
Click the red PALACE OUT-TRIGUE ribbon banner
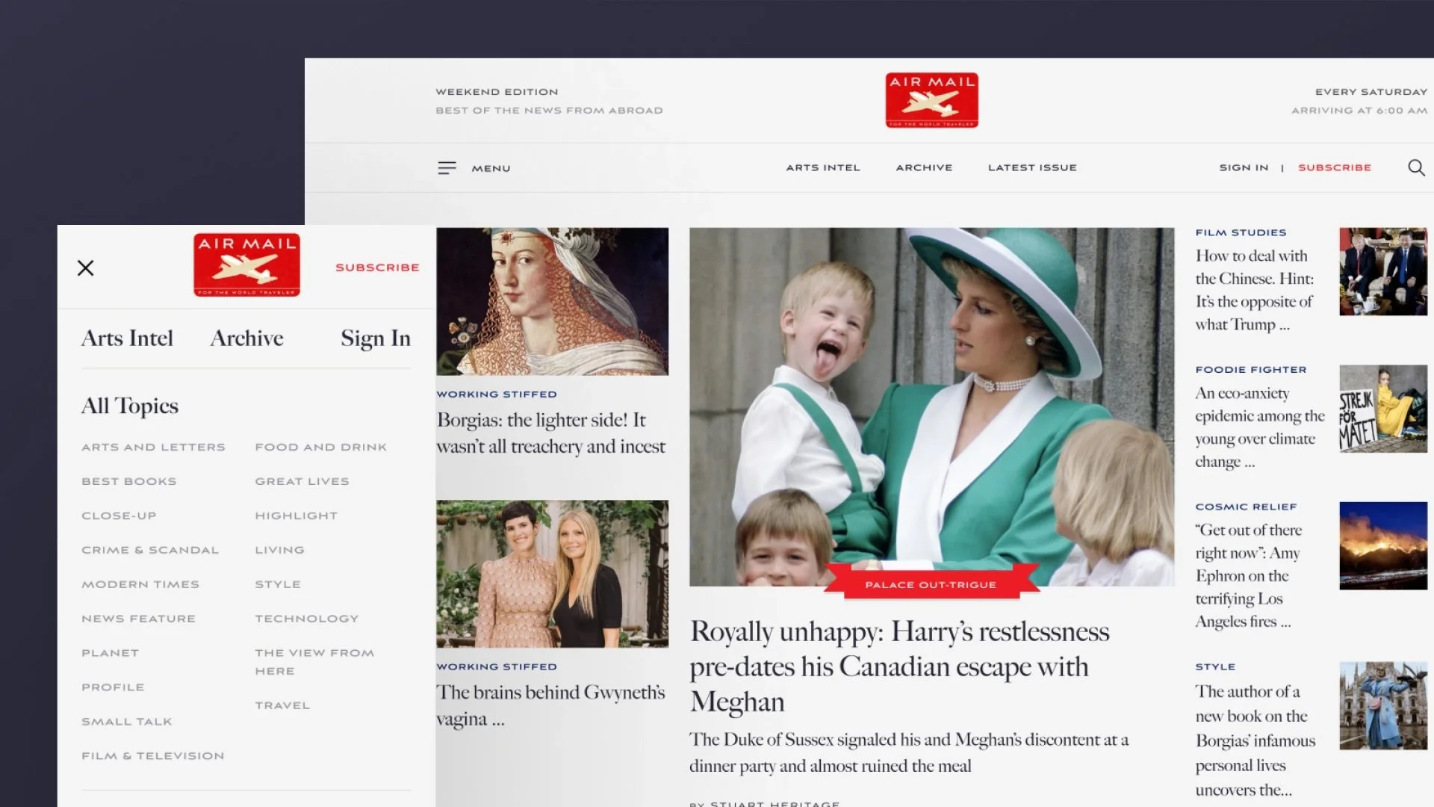[930, 584]
